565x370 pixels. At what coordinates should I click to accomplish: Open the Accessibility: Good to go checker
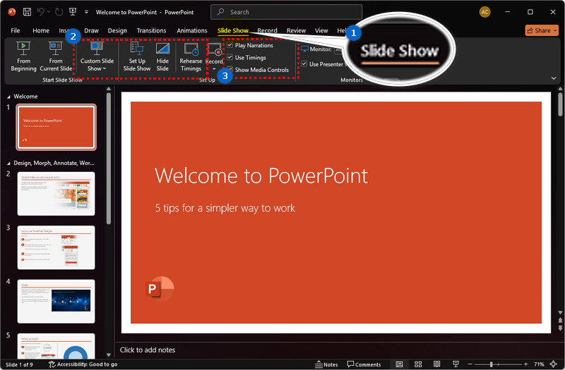click(83, 364)
